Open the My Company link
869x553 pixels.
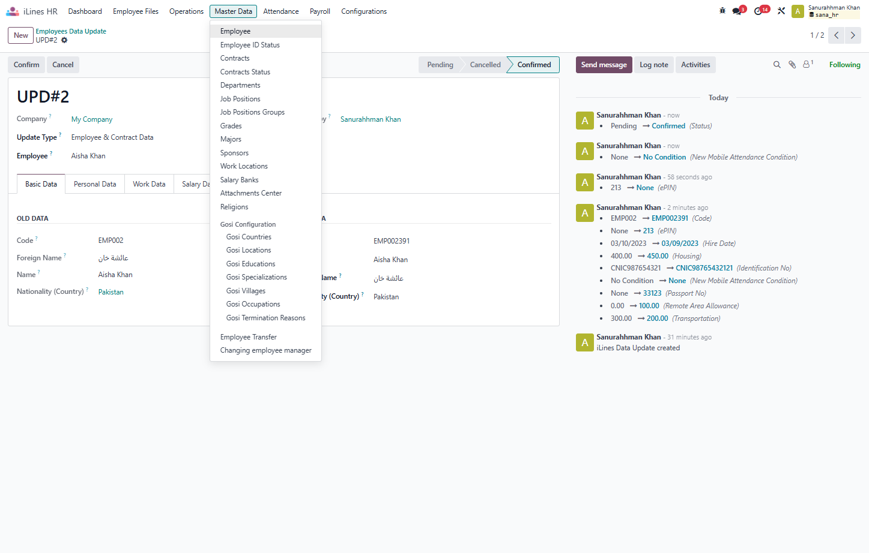coord(92,119)
